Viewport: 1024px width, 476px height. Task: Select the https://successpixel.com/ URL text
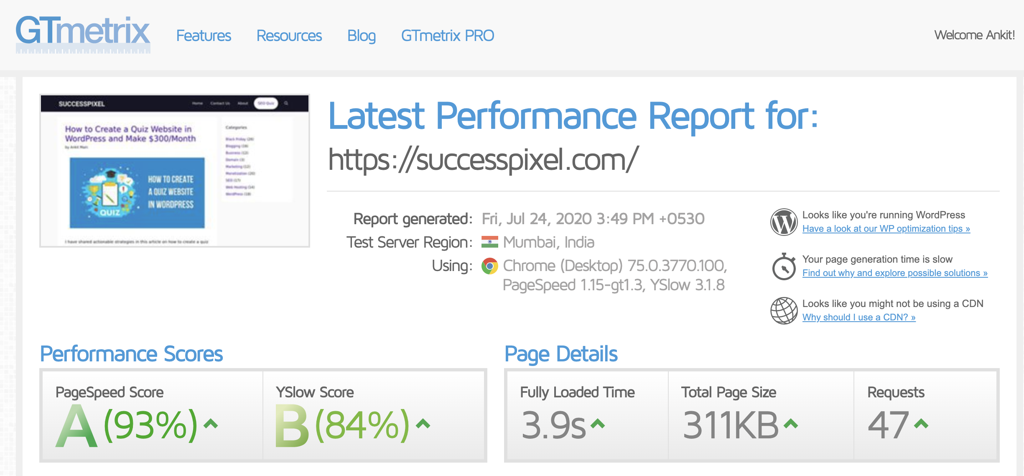pyautogui.click(x=483, y=159)
